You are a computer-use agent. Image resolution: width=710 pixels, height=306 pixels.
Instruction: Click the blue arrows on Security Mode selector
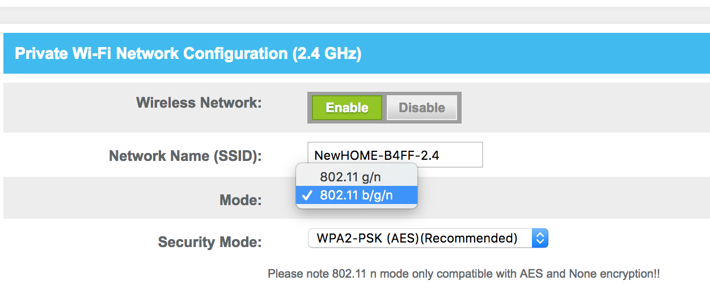(540, 239)
